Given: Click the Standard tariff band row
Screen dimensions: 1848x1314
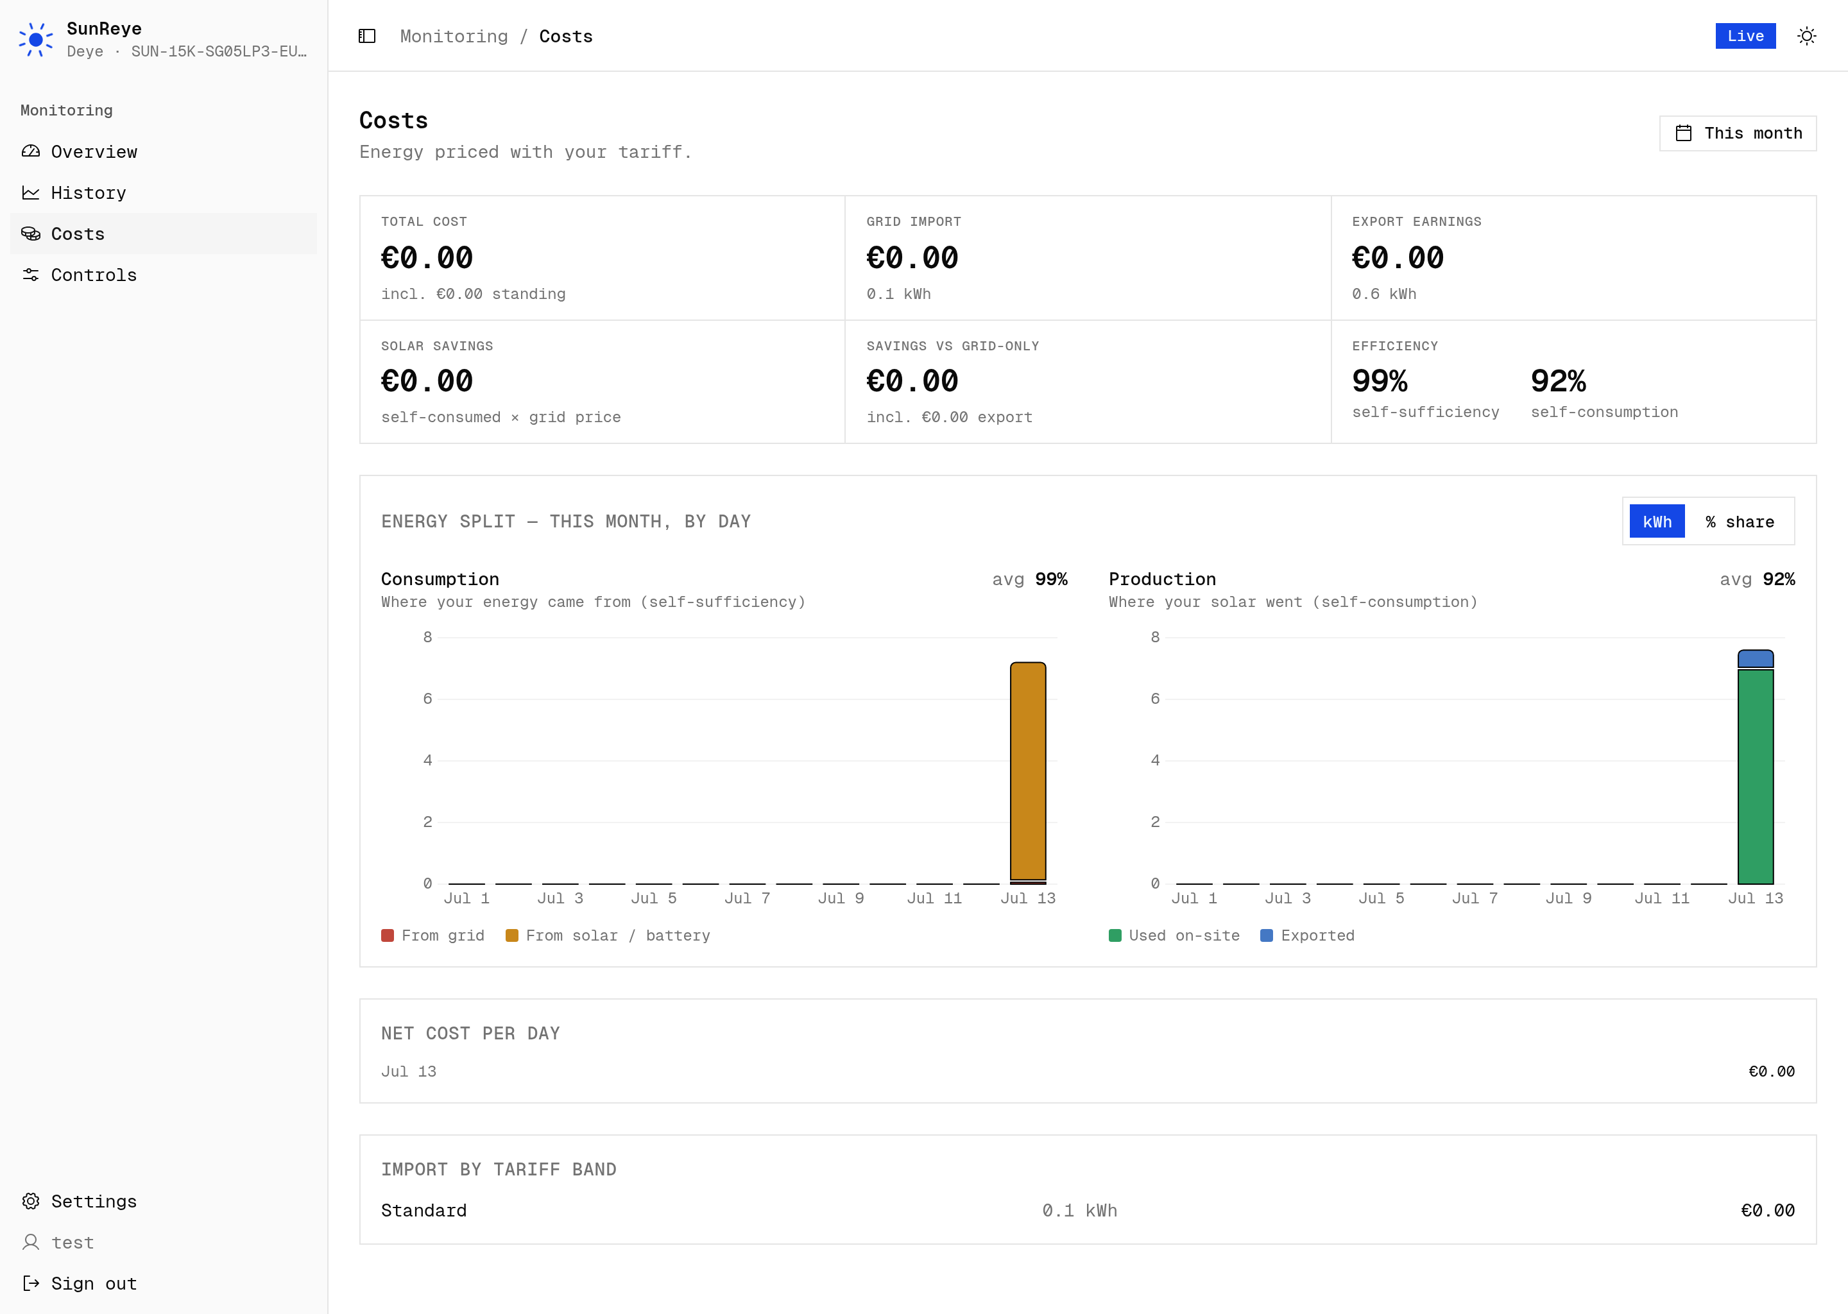Looking at the screenshot, I should [x=1088, y=1211].
